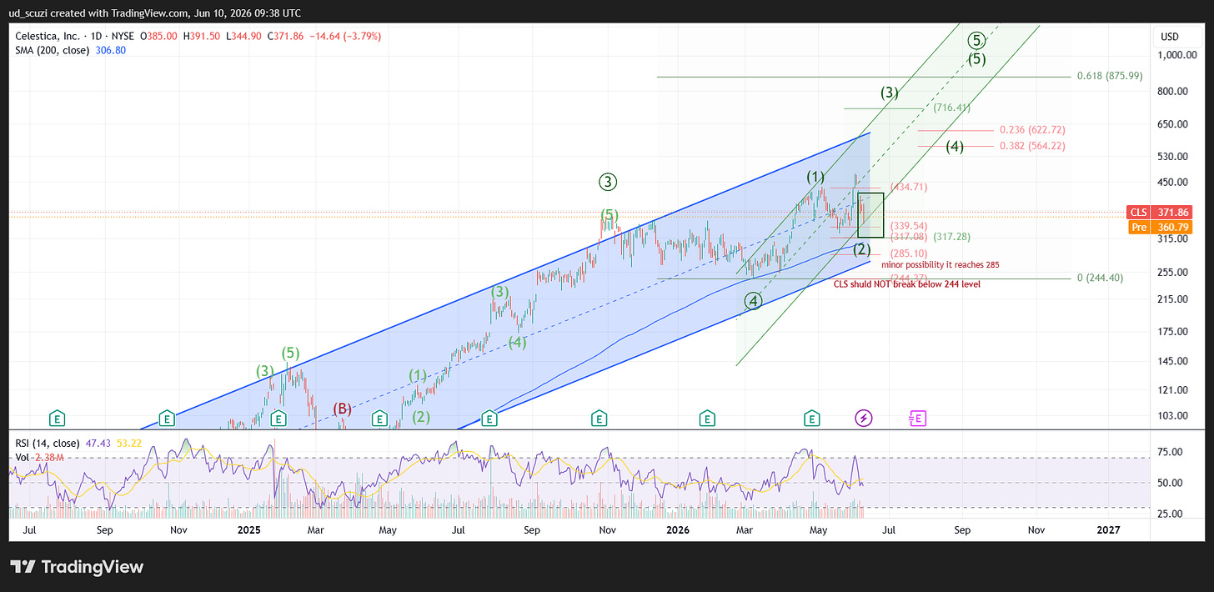Click the 121.00 price axis label
The width and height of the screenshot is (1214, 592).
(1174, 389)
